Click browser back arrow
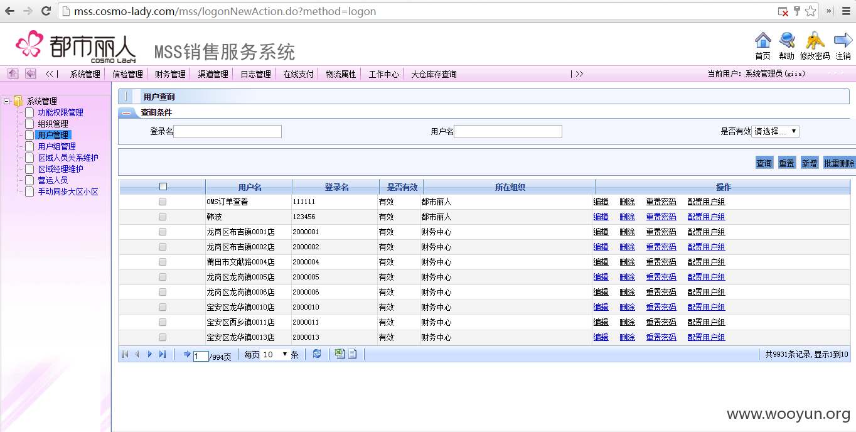This screenshot has height=432, width=856. (10, 11)
